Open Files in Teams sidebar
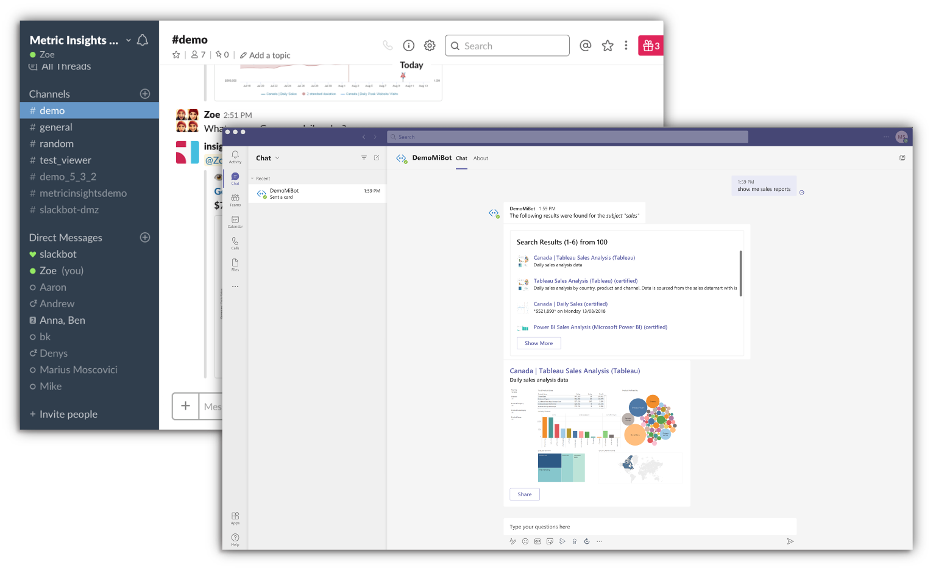This screenshot has width=933, height=570. (x=235, y=265)
